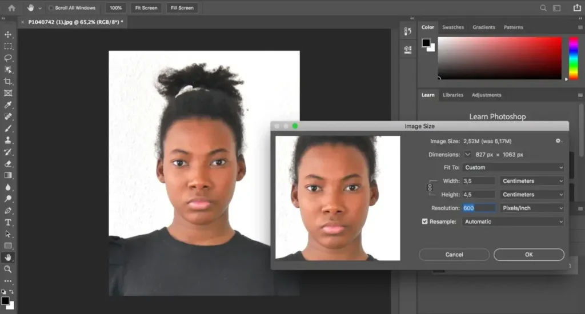Open the Libraries panel tab
Viewport: 585px width, 314px height.
[453, 95]
